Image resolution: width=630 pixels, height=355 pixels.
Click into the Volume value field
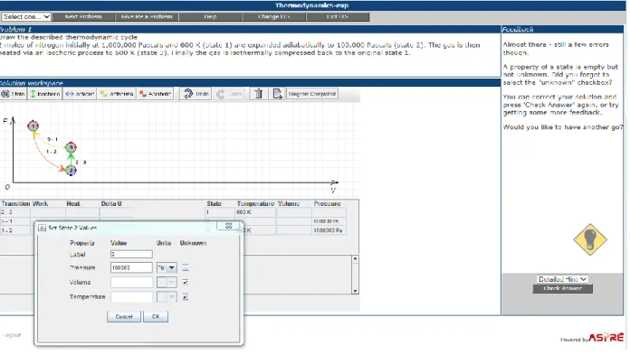(131, 283)
